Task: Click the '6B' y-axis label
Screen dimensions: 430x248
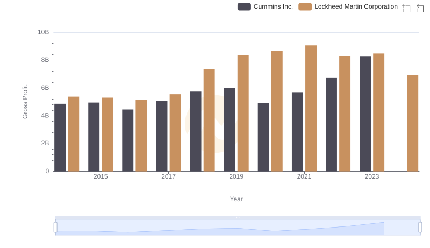Action: point(45,88)
